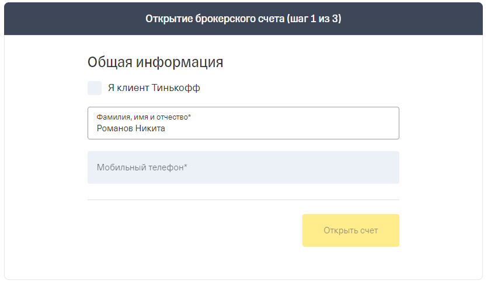Focus the "Мобильный телефон" input field
The height and width of the screenshot is (287, 491).
(243, 167)
